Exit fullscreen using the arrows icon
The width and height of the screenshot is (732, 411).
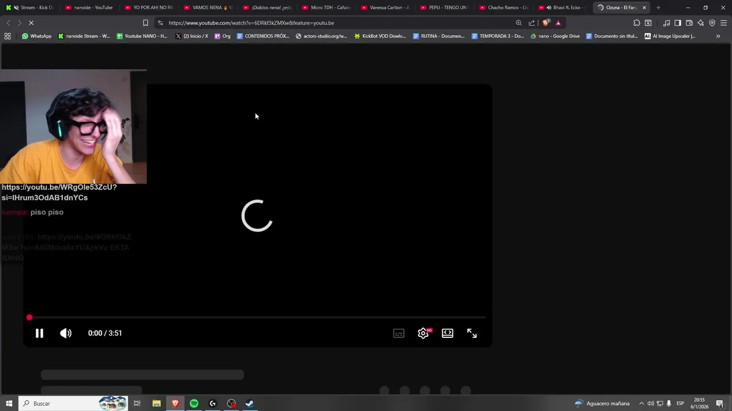pyautogui.click(x=472, y=333)
